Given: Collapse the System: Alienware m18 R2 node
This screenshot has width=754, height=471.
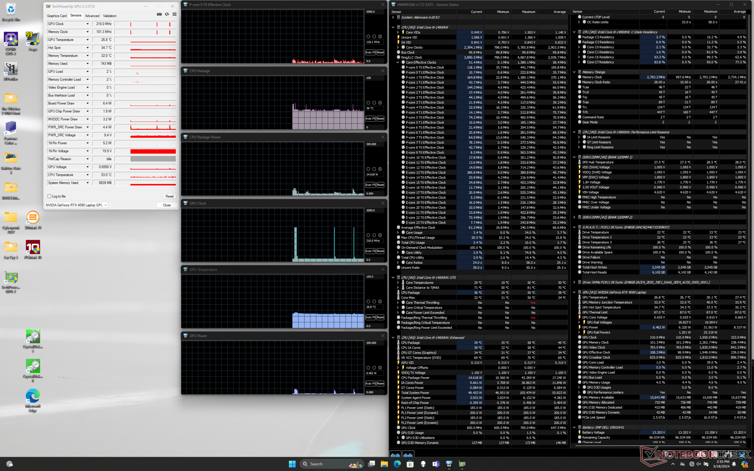Looking at the screenshot, I should 393,17.
